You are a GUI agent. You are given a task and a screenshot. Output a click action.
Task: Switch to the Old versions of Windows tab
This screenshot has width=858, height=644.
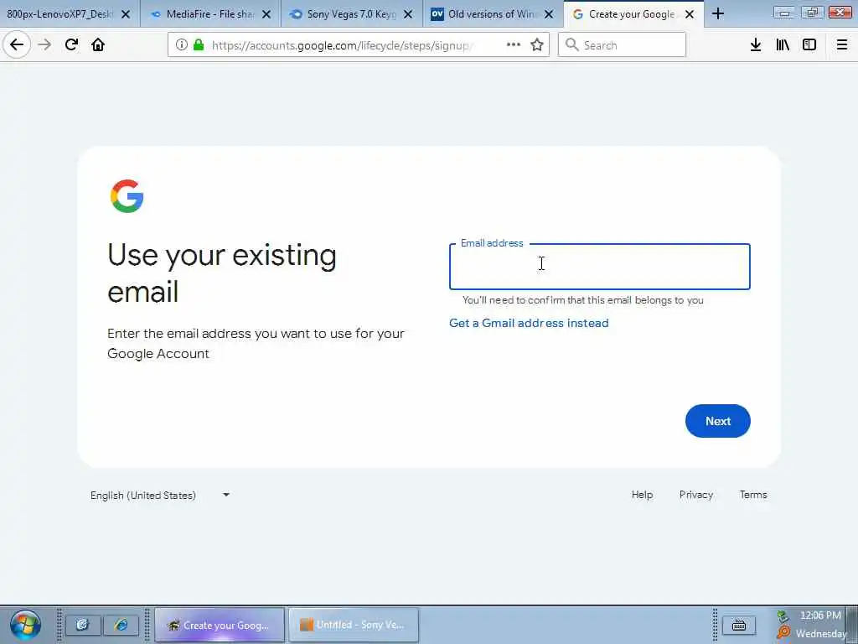click(493, 13)
